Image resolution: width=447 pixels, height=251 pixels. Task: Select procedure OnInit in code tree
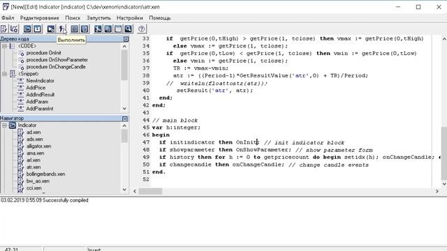(43, 53)
